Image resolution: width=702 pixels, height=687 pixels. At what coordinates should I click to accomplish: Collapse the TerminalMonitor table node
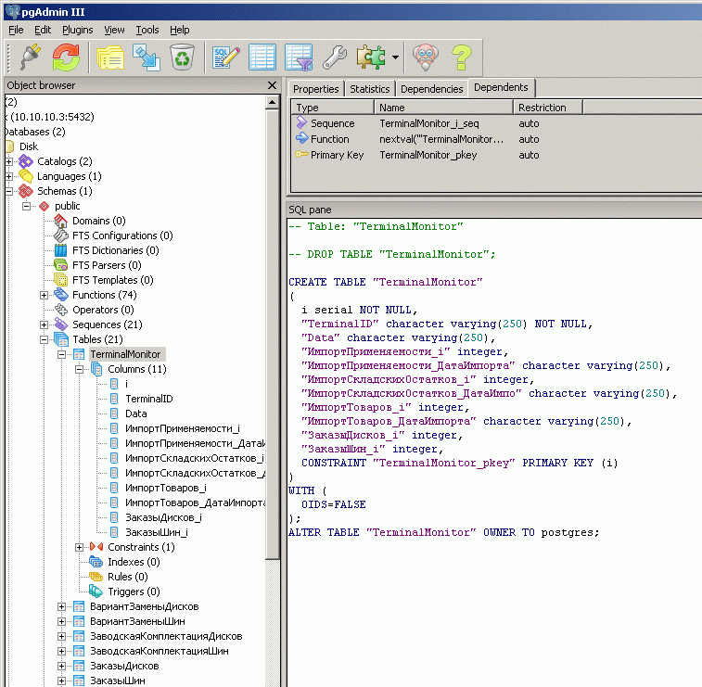click(x=62, y=354)
